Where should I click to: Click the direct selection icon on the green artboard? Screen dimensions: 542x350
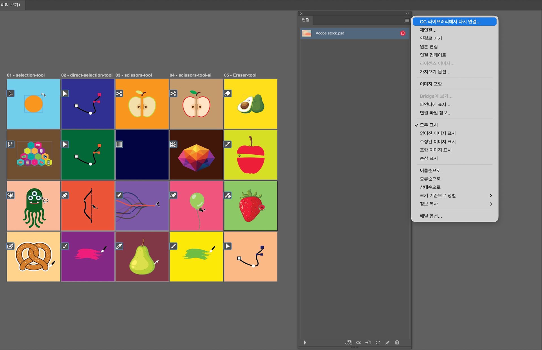pos(65,144)
